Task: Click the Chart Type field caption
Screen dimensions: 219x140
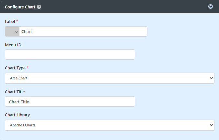Action: tap(15, 68)
